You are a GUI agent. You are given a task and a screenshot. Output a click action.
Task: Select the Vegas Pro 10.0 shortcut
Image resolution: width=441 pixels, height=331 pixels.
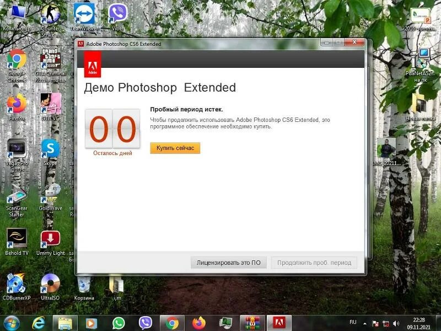[17, 156]
